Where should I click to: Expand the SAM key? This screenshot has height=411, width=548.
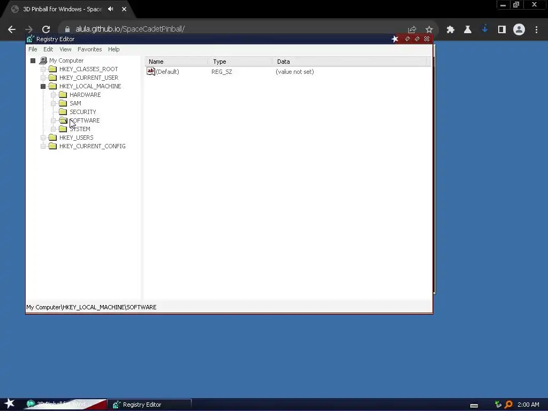tap(53, 103)
